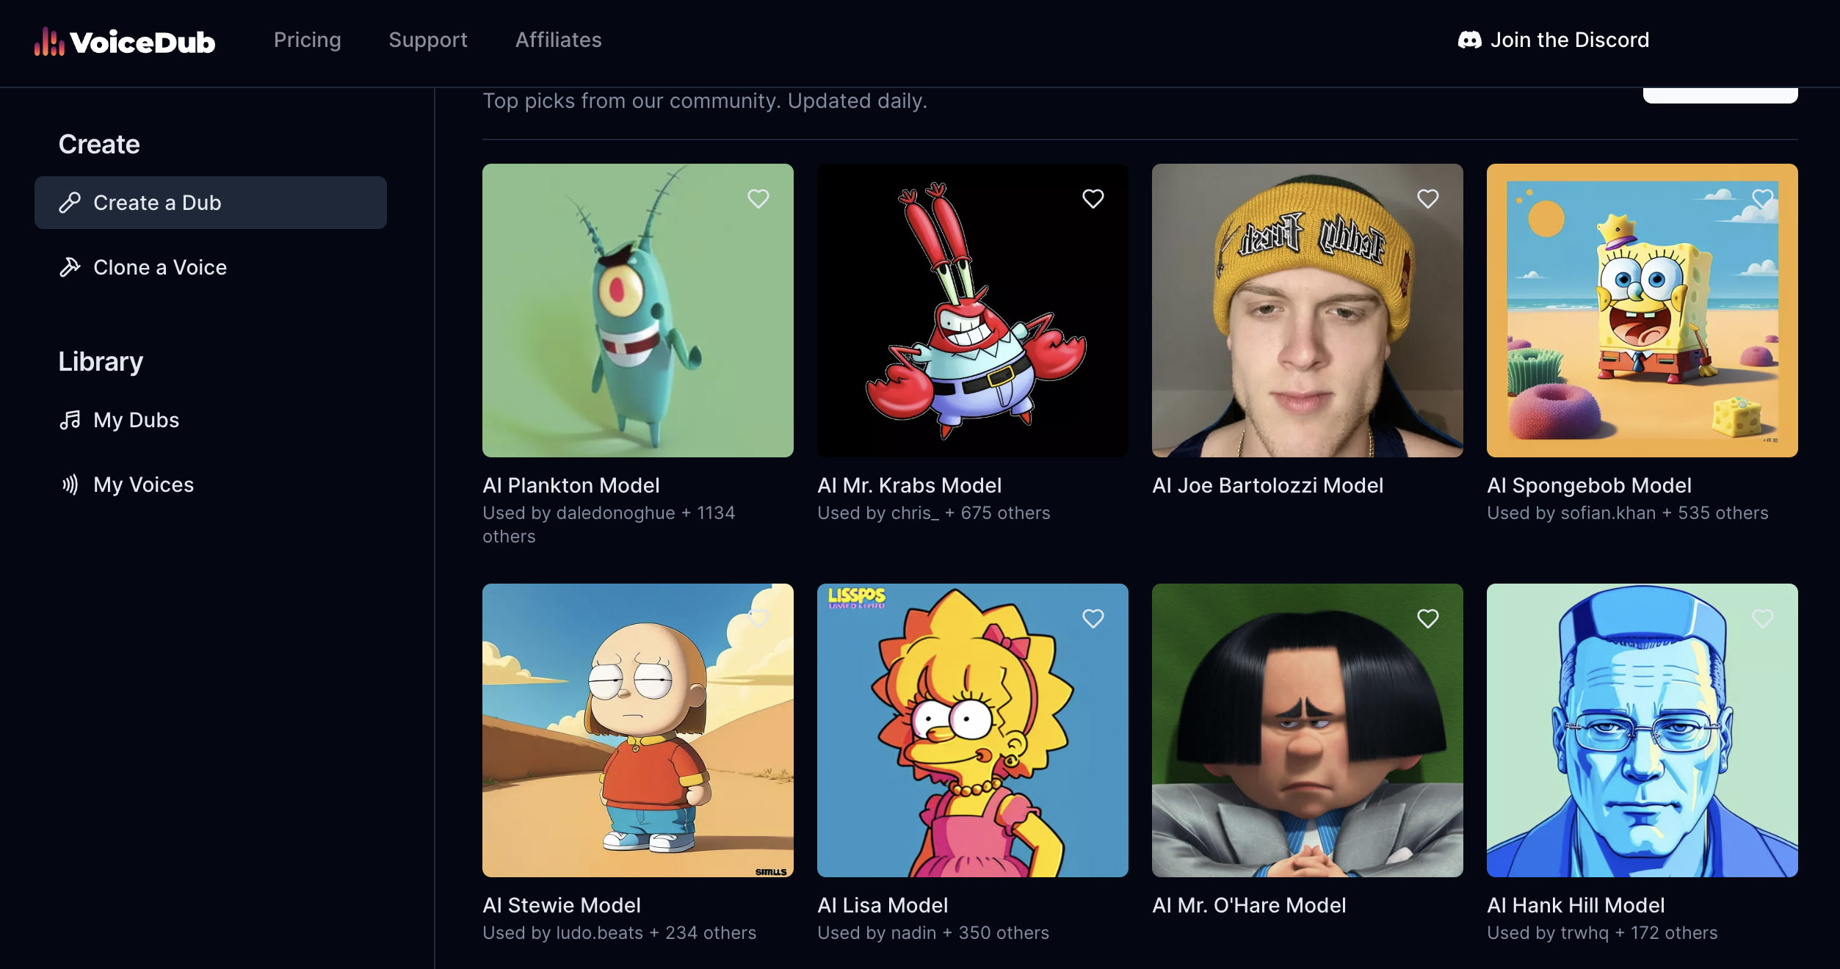
Task: Click the AI Joe Bartolozzi Model title
Action: pyautogui.click(x=1268, y=485)
